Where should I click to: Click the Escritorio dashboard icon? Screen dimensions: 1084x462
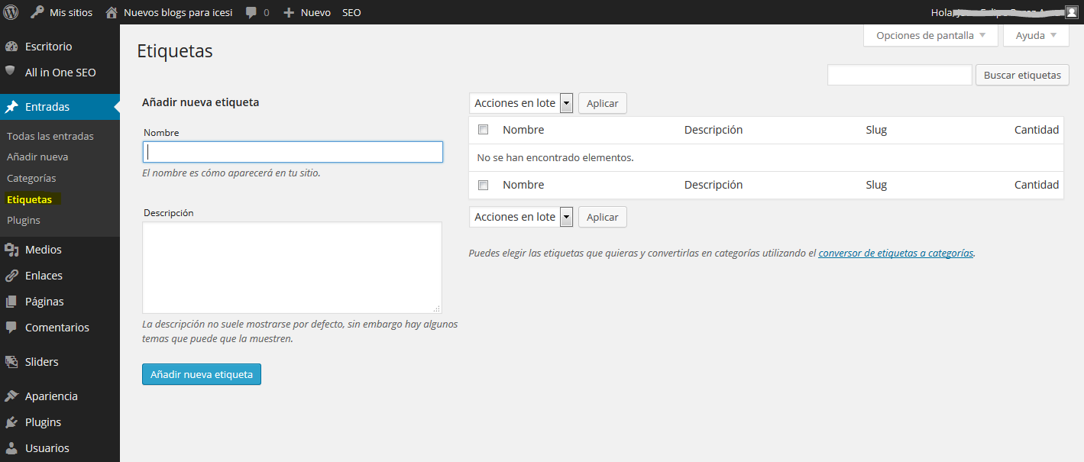11,47
